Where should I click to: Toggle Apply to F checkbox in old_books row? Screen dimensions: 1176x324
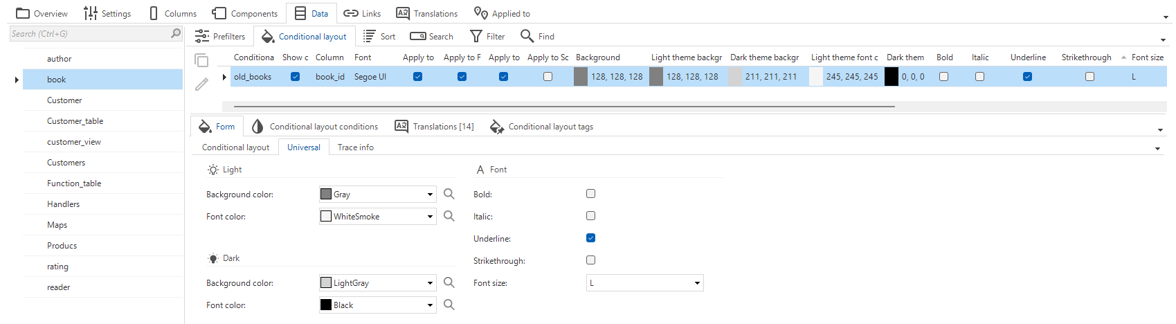coord(462,77)
